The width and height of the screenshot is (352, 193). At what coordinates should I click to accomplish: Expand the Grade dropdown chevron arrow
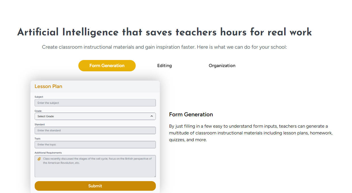tap(152, 116)
